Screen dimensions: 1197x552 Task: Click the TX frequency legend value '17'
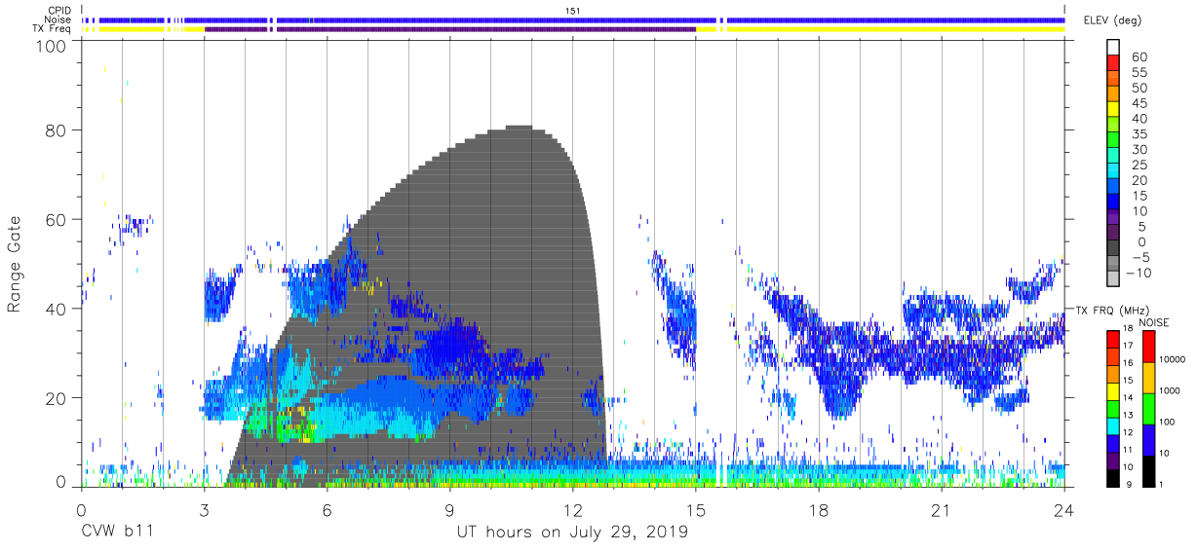coord(1129,346)
